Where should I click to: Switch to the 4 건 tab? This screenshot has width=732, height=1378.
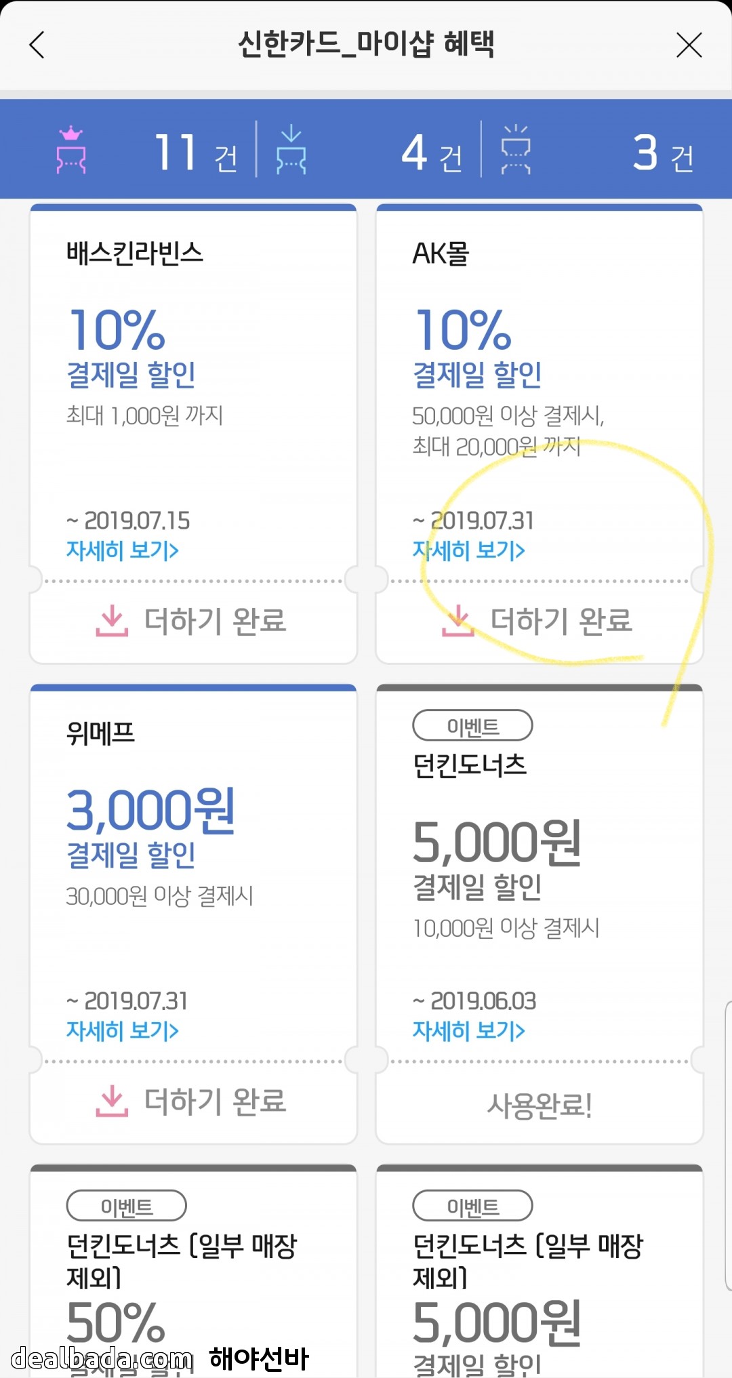pos(432,153)
